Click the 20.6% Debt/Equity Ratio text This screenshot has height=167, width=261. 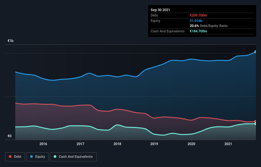(209, 26)
